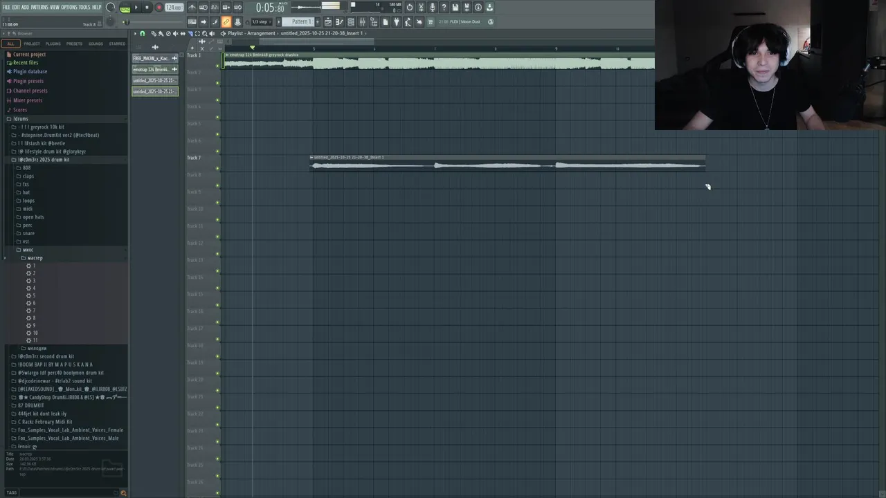The width and height of the screenshot is (886, 498).
Task: Switch to SOUNDS browser tab
Action: 96,44
